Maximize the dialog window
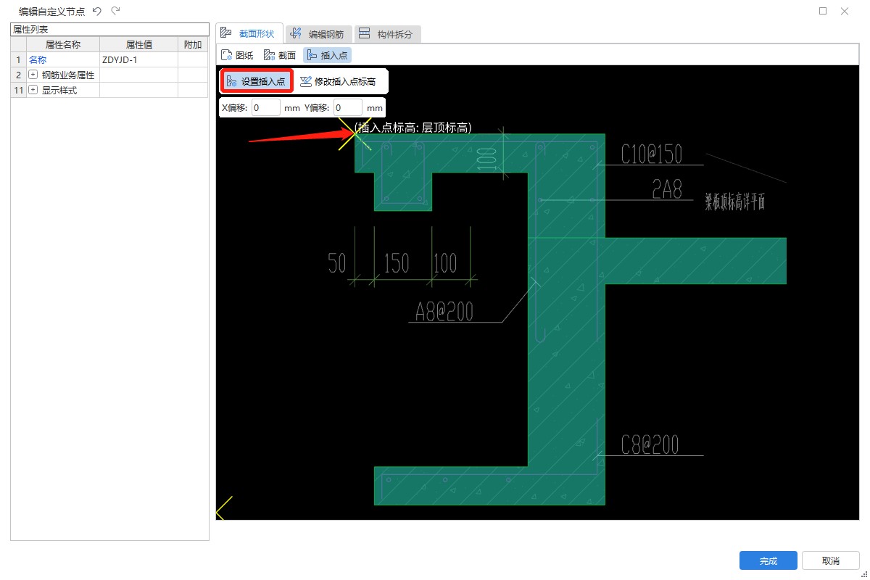870x580 pixels. tap(823, 11)
